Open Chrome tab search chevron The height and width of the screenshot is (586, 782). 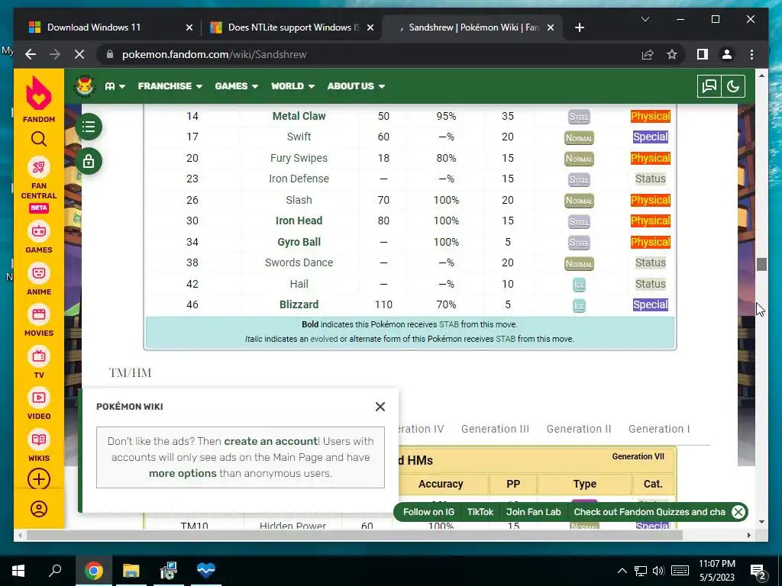(x=645, y=19)
